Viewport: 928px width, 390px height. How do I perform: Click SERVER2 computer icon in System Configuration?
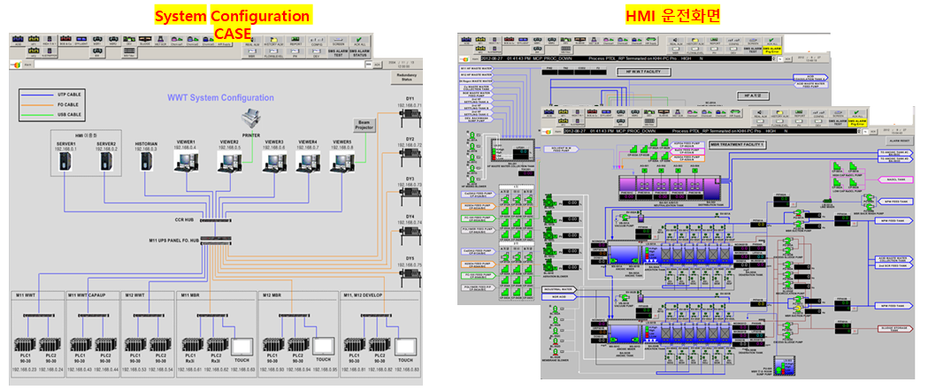105,164
